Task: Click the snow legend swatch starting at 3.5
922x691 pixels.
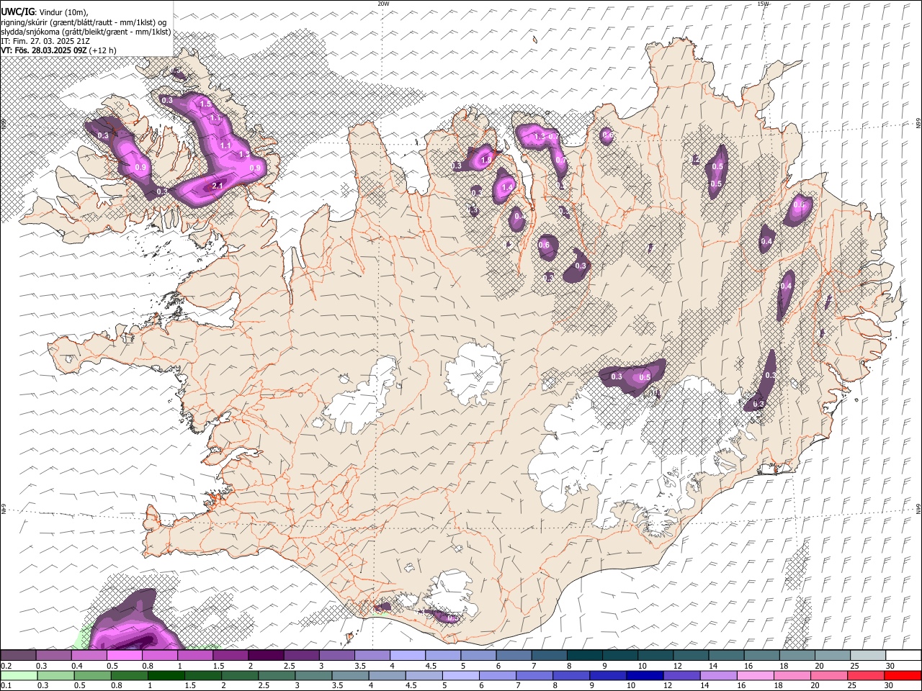Action: pos(372,655)
